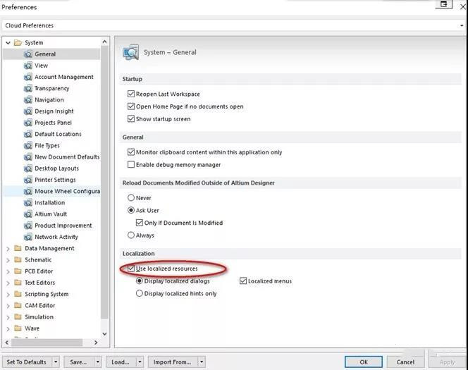468x370 pixels.
Task: Click the Load... button
Action: 121,362
